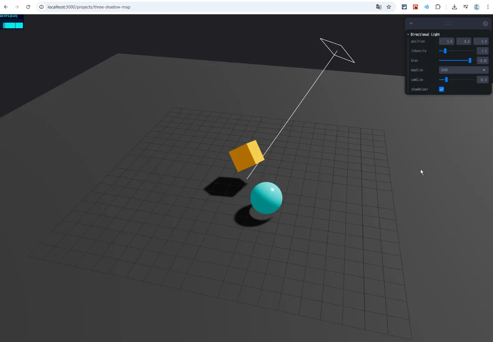Click the FPS stats panel to switch mode
This screenshot has width=493, height=342.
(12, 22)
